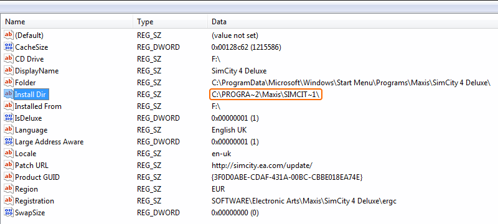Click the Start Menu Programs folder path data
This screenshot has height=224, width=498.
point(351,83)
